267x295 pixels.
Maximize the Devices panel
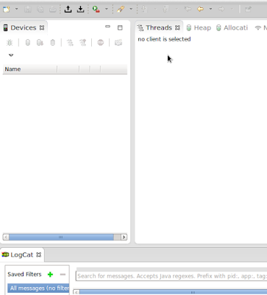(x=120, y=28)
